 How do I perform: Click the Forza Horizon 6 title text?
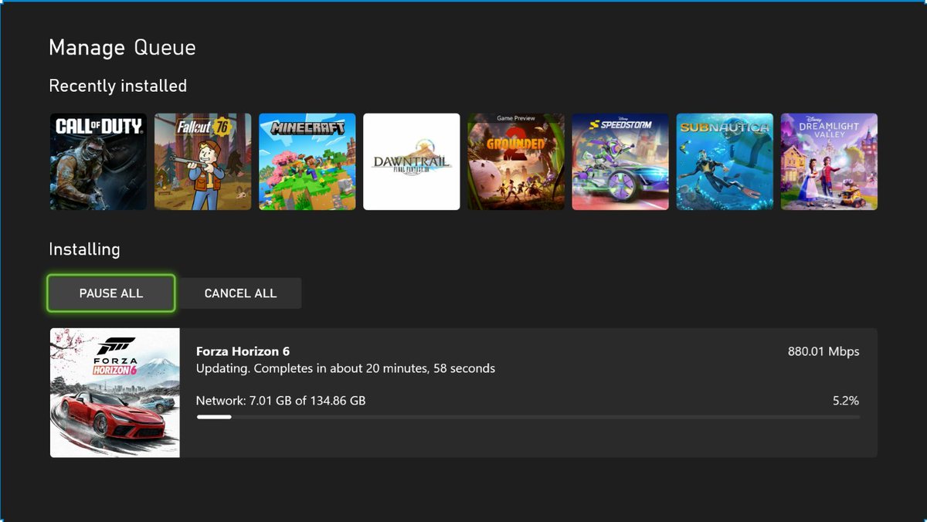pos(243,351)
